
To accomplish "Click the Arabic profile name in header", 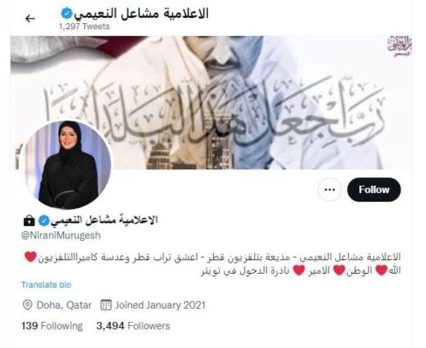I will pos(141,13).
